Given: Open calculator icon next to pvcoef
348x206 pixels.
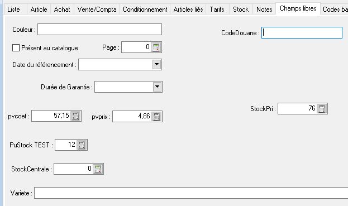Looking at the screenshot, I should point(75,116).
